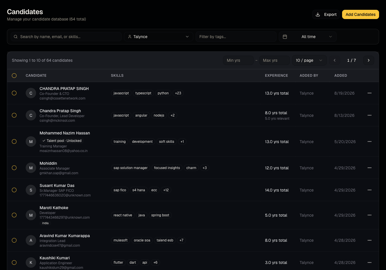Click the react native skill tag
The height and width of the screenshot is (270, 386).
(x=123, y=215)
